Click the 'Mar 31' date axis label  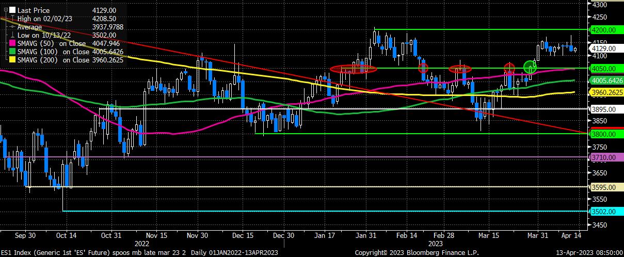click(x=538, y=235)
